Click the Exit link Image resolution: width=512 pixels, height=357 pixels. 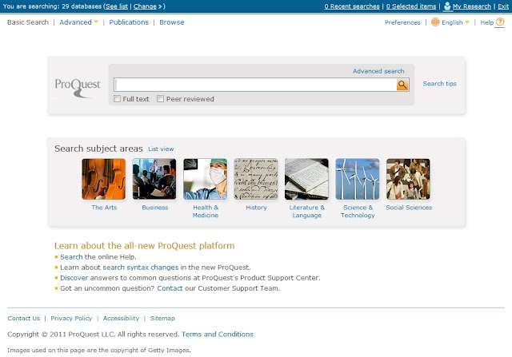[x=503, y=6]
